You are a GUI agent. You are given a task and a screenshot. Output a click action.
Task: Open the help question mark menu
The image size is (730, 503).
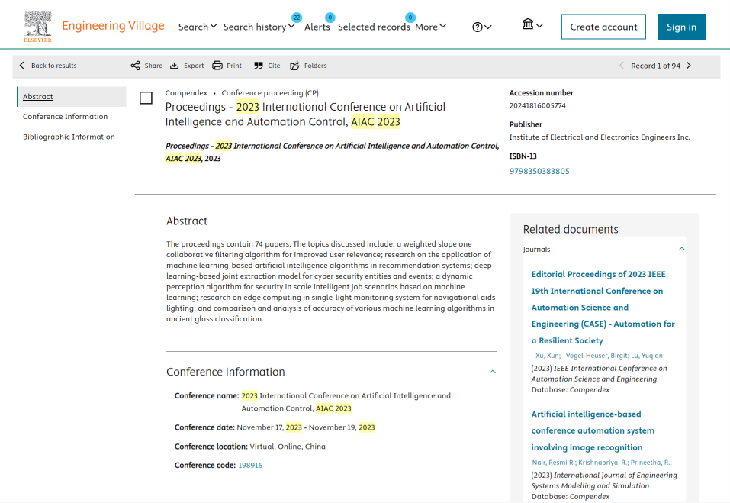pyautogui.click(x=481, y=27)
